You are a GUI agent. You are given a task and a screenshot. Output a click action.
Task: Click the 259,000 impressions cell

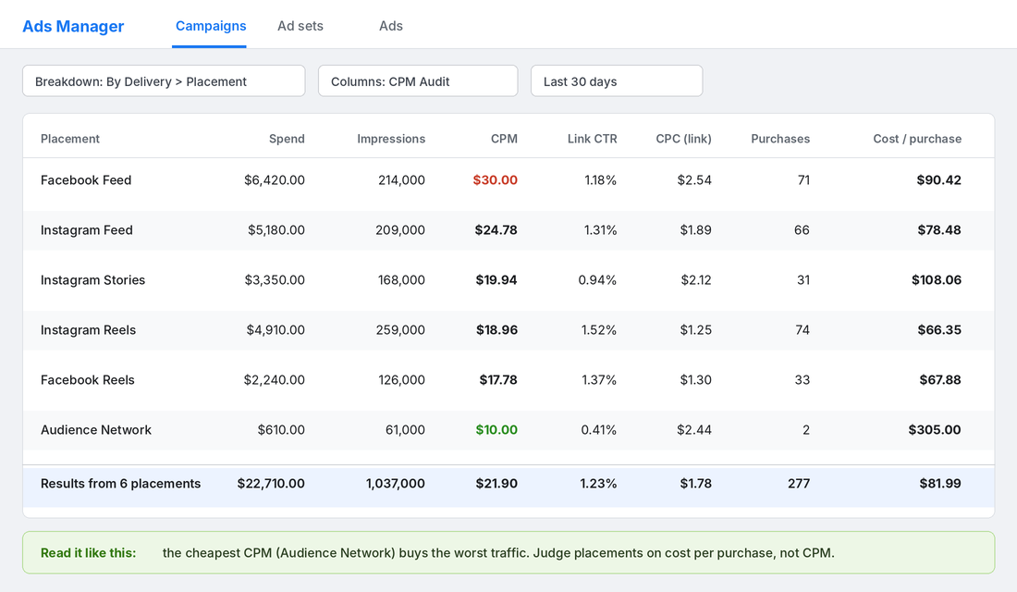pyautogui.click(x=401, y=330)
